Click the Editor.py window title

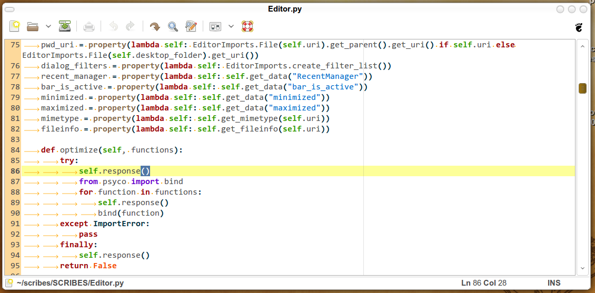pyautogui.click(x=284, y=9)
